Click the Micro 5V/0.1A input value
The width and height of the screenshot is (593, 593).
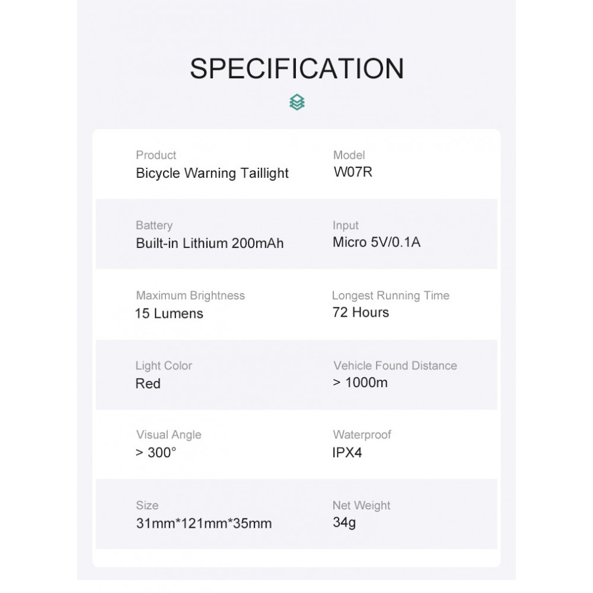tap(377, 242)
